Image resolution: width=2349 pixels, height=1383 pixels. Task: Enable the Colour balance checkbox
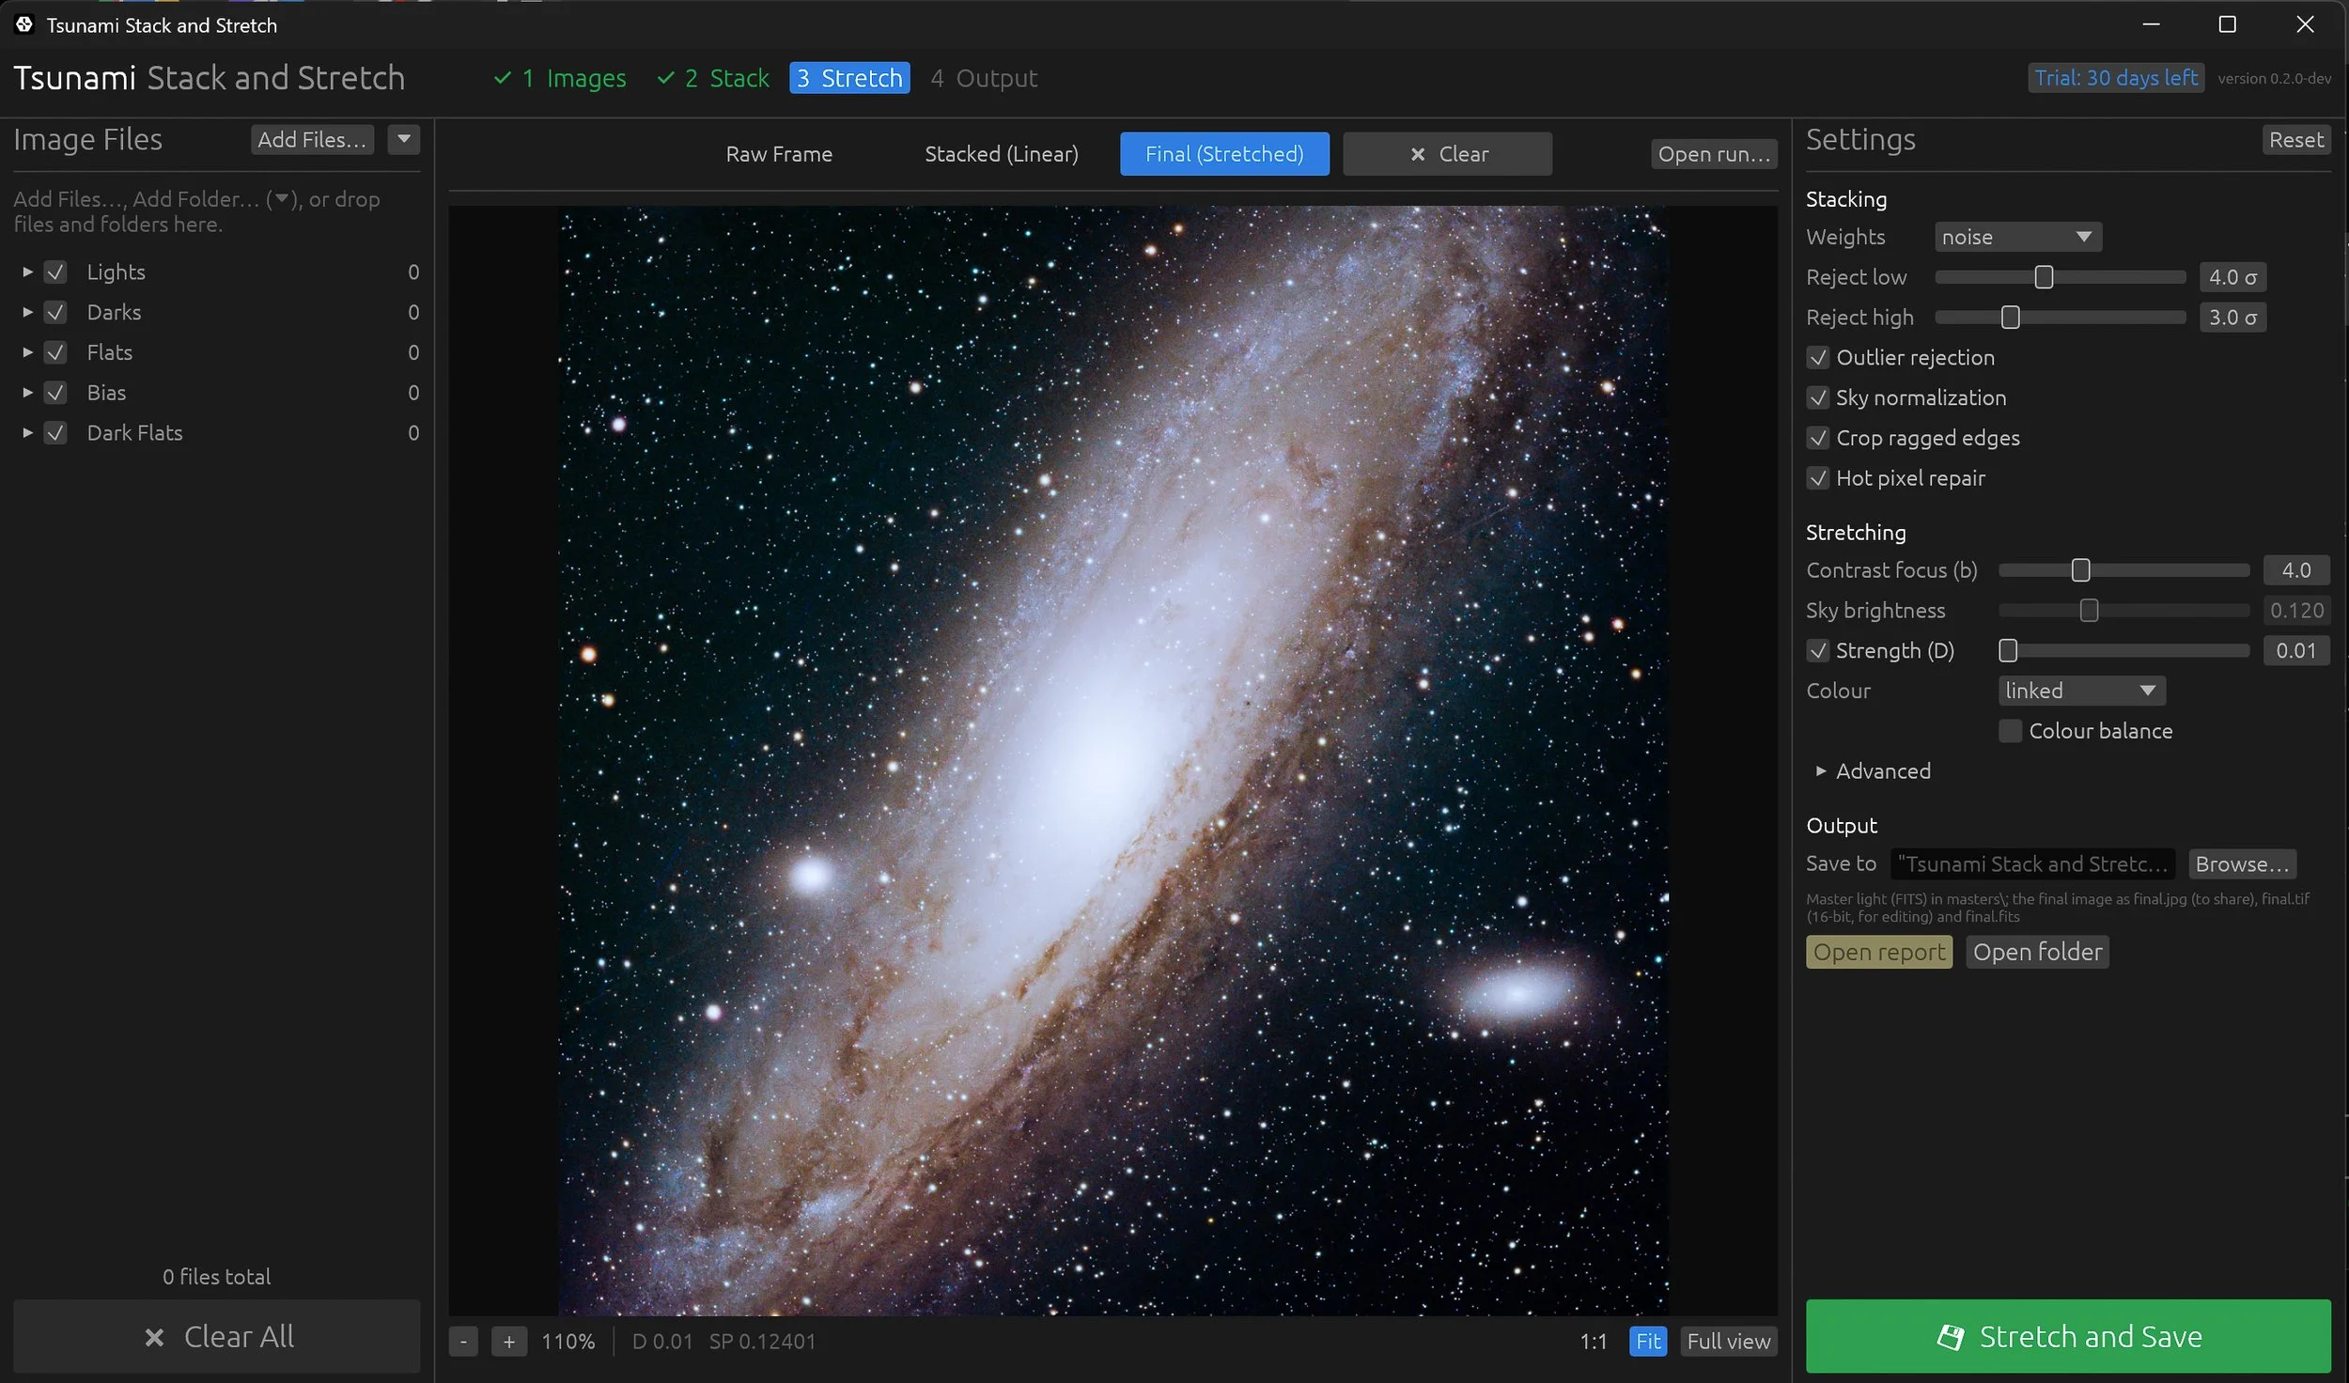point(2010,731)
